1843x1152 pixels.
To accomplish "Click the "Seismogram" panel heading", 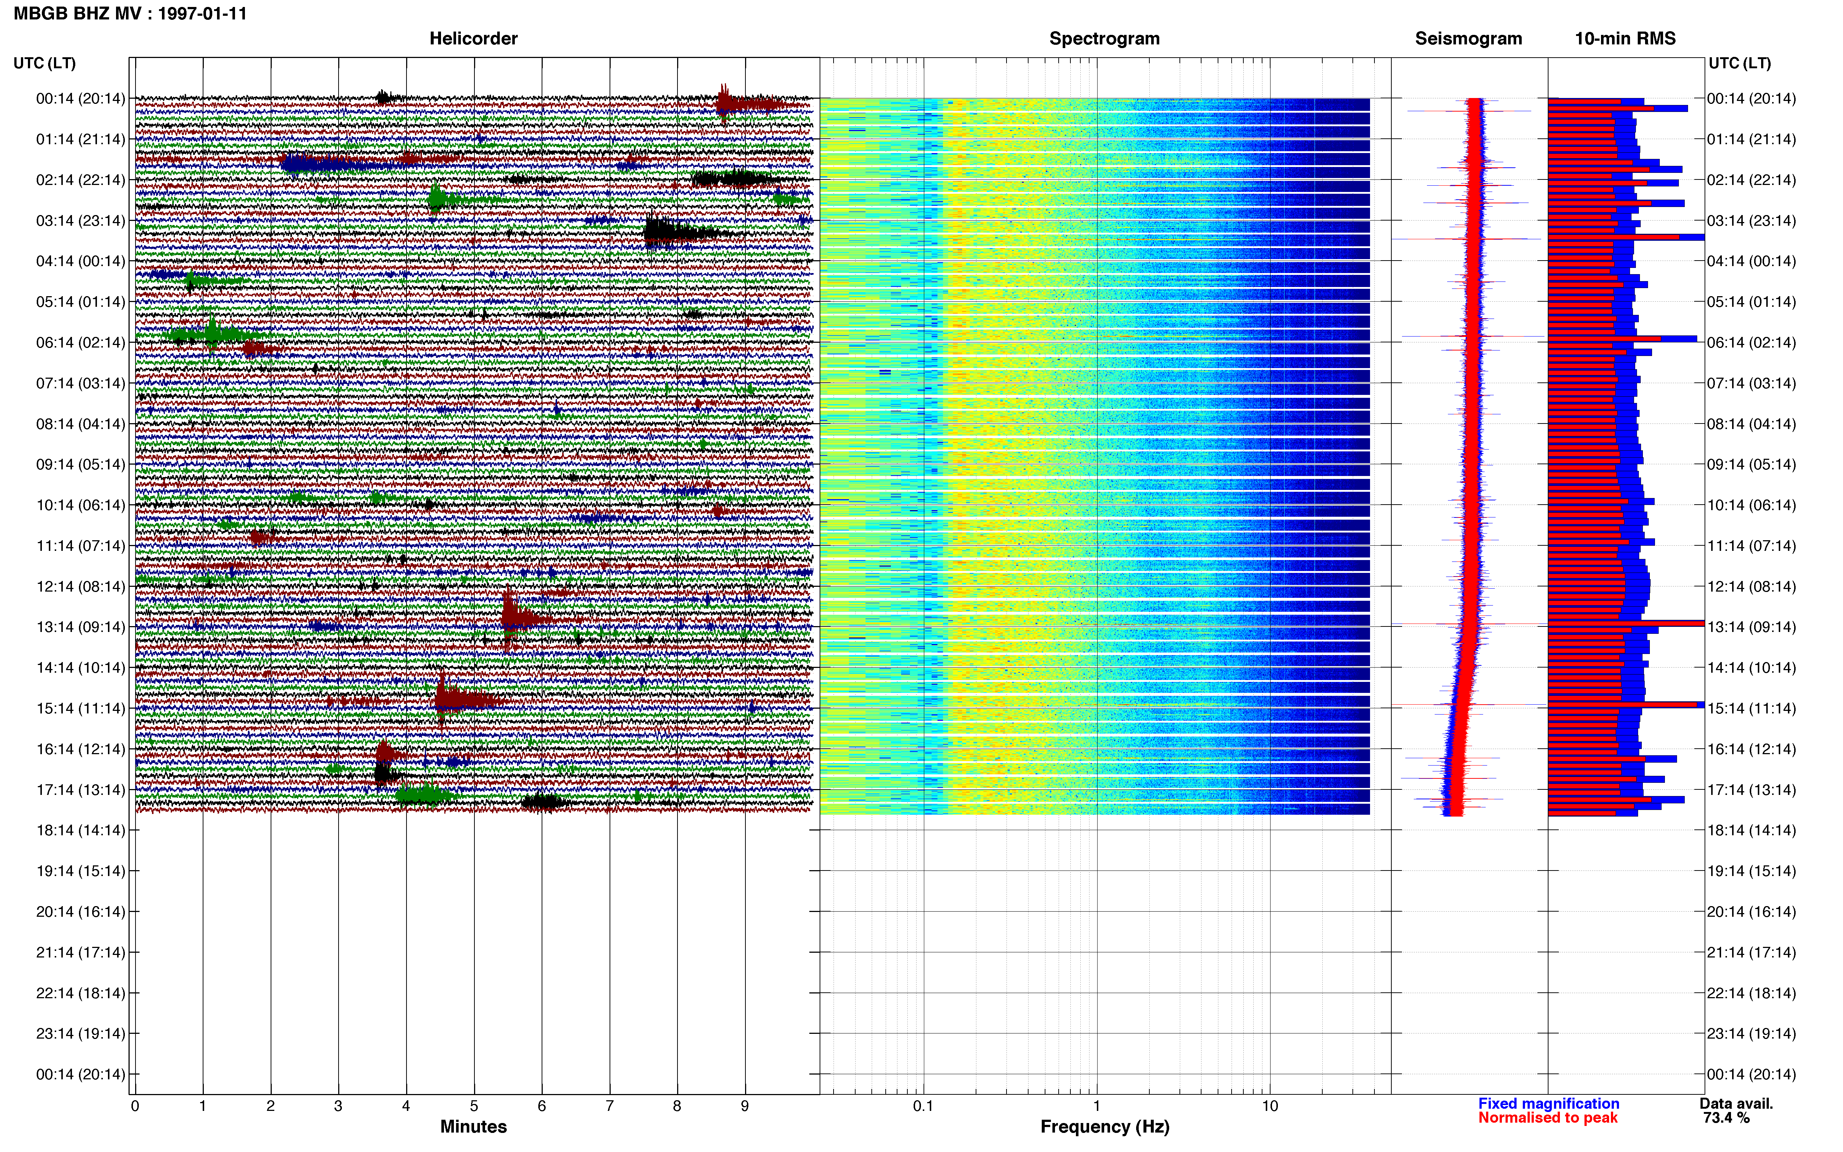I will [x=1469, y=39].
